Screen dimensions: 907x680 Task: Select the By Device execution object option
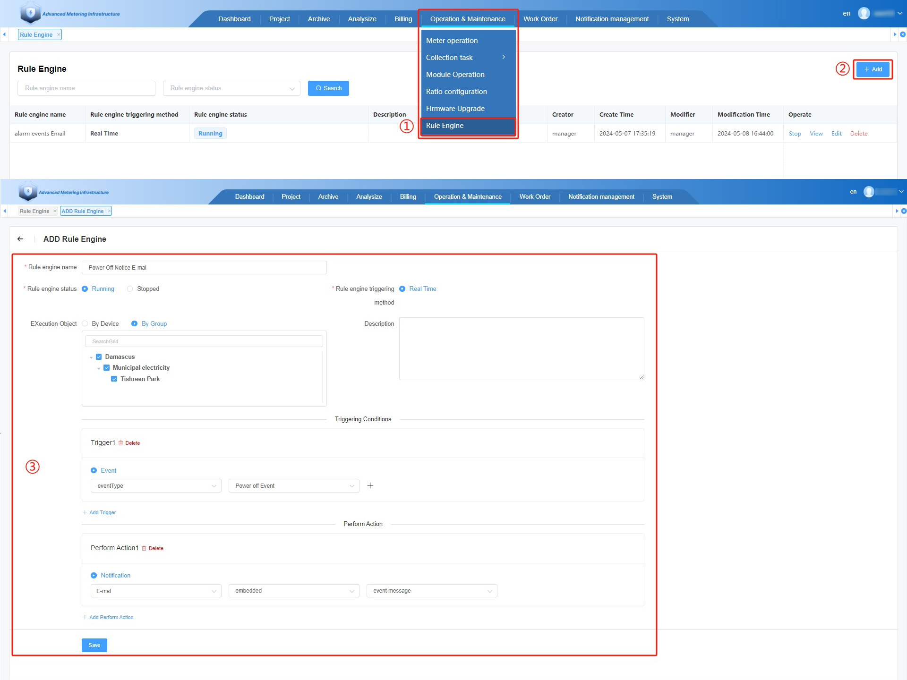point(85,324)
